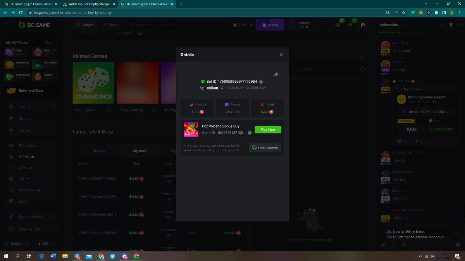Expand the Show more section
The height and width of the screenshot is (261, 465).
[x=88, y=33]
